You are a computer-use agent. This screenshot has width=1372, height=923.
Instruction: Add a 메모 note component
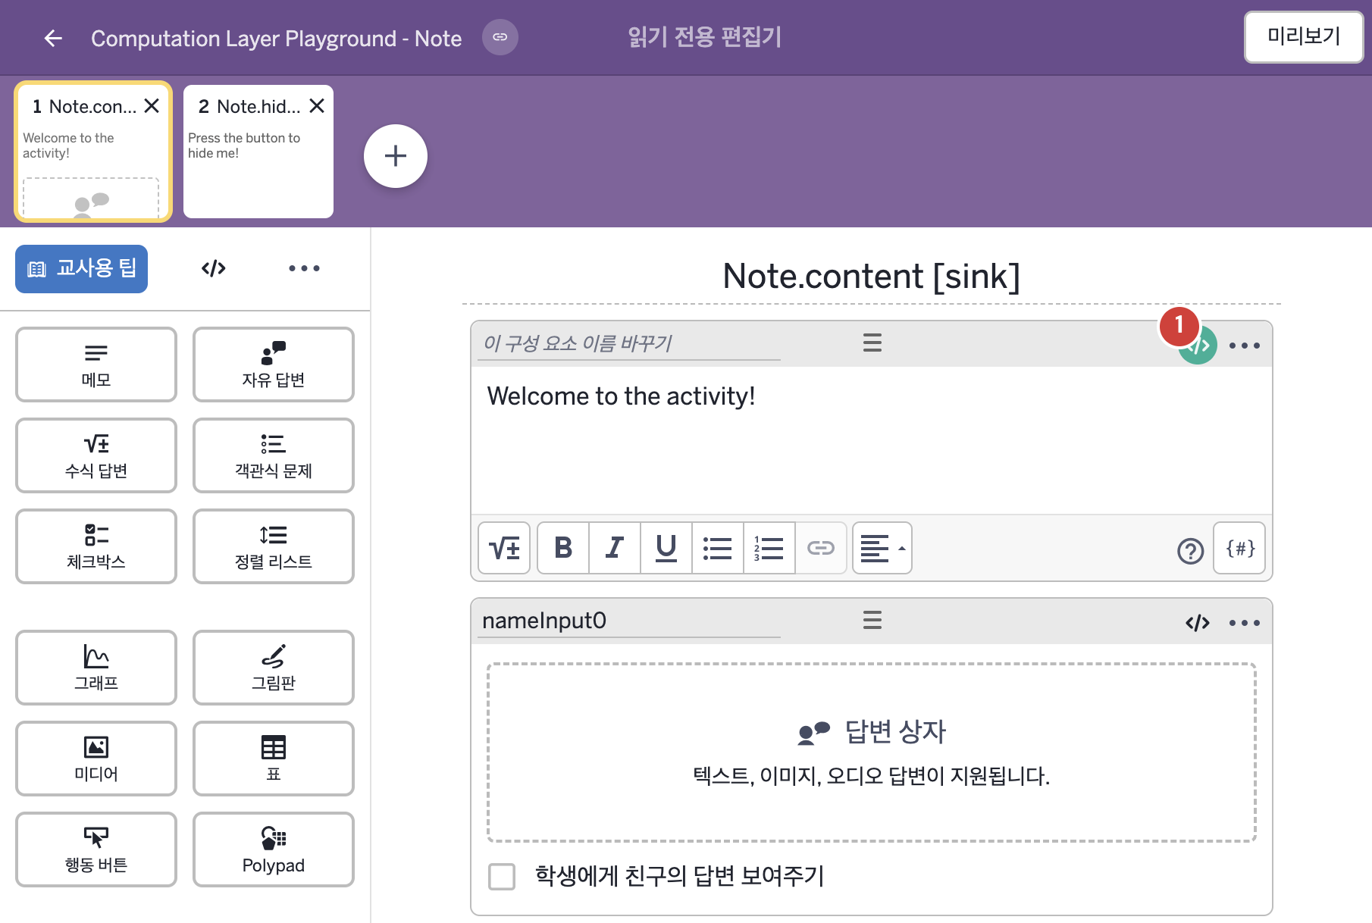click(x=96, y=365)
